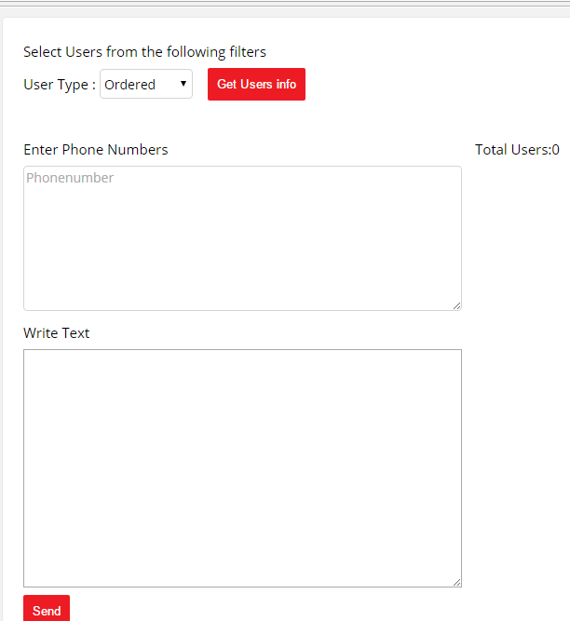Click the word 'filters' in the heading
Viewport: 570px width, 621px height.
(248, 52)
